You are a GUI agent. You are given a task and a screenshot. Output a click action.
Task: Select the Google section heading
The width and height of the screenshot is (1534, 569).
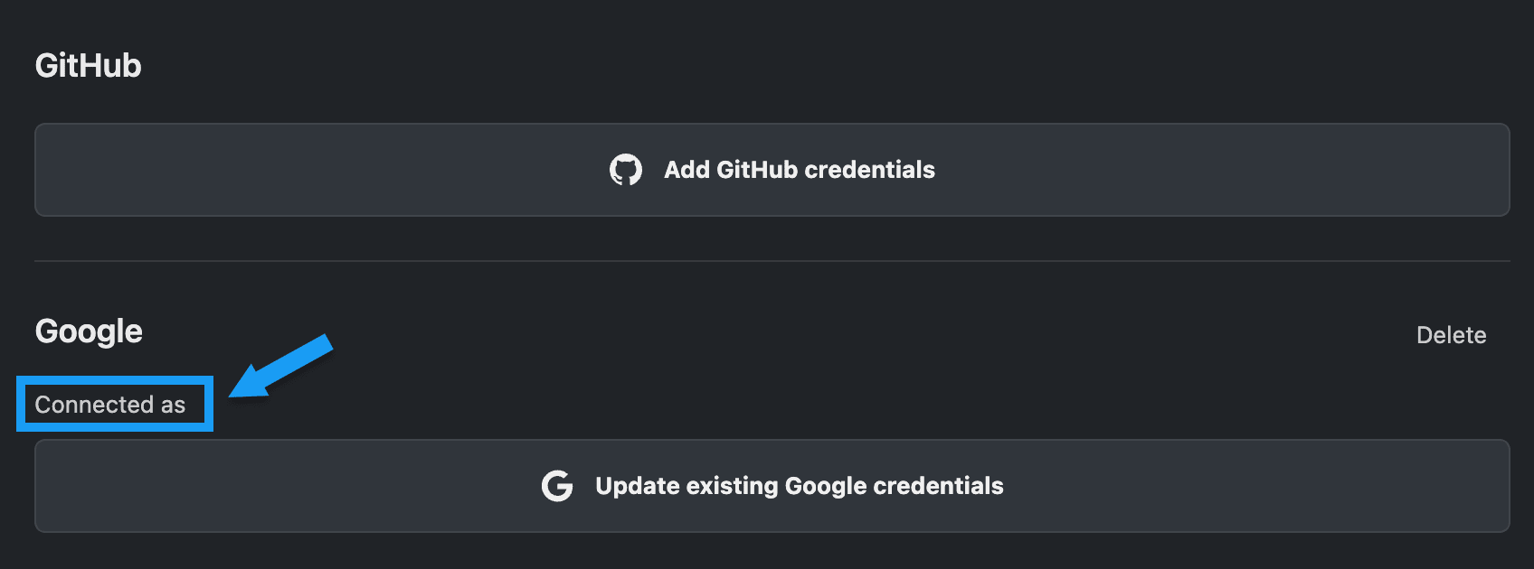point(89,331)
